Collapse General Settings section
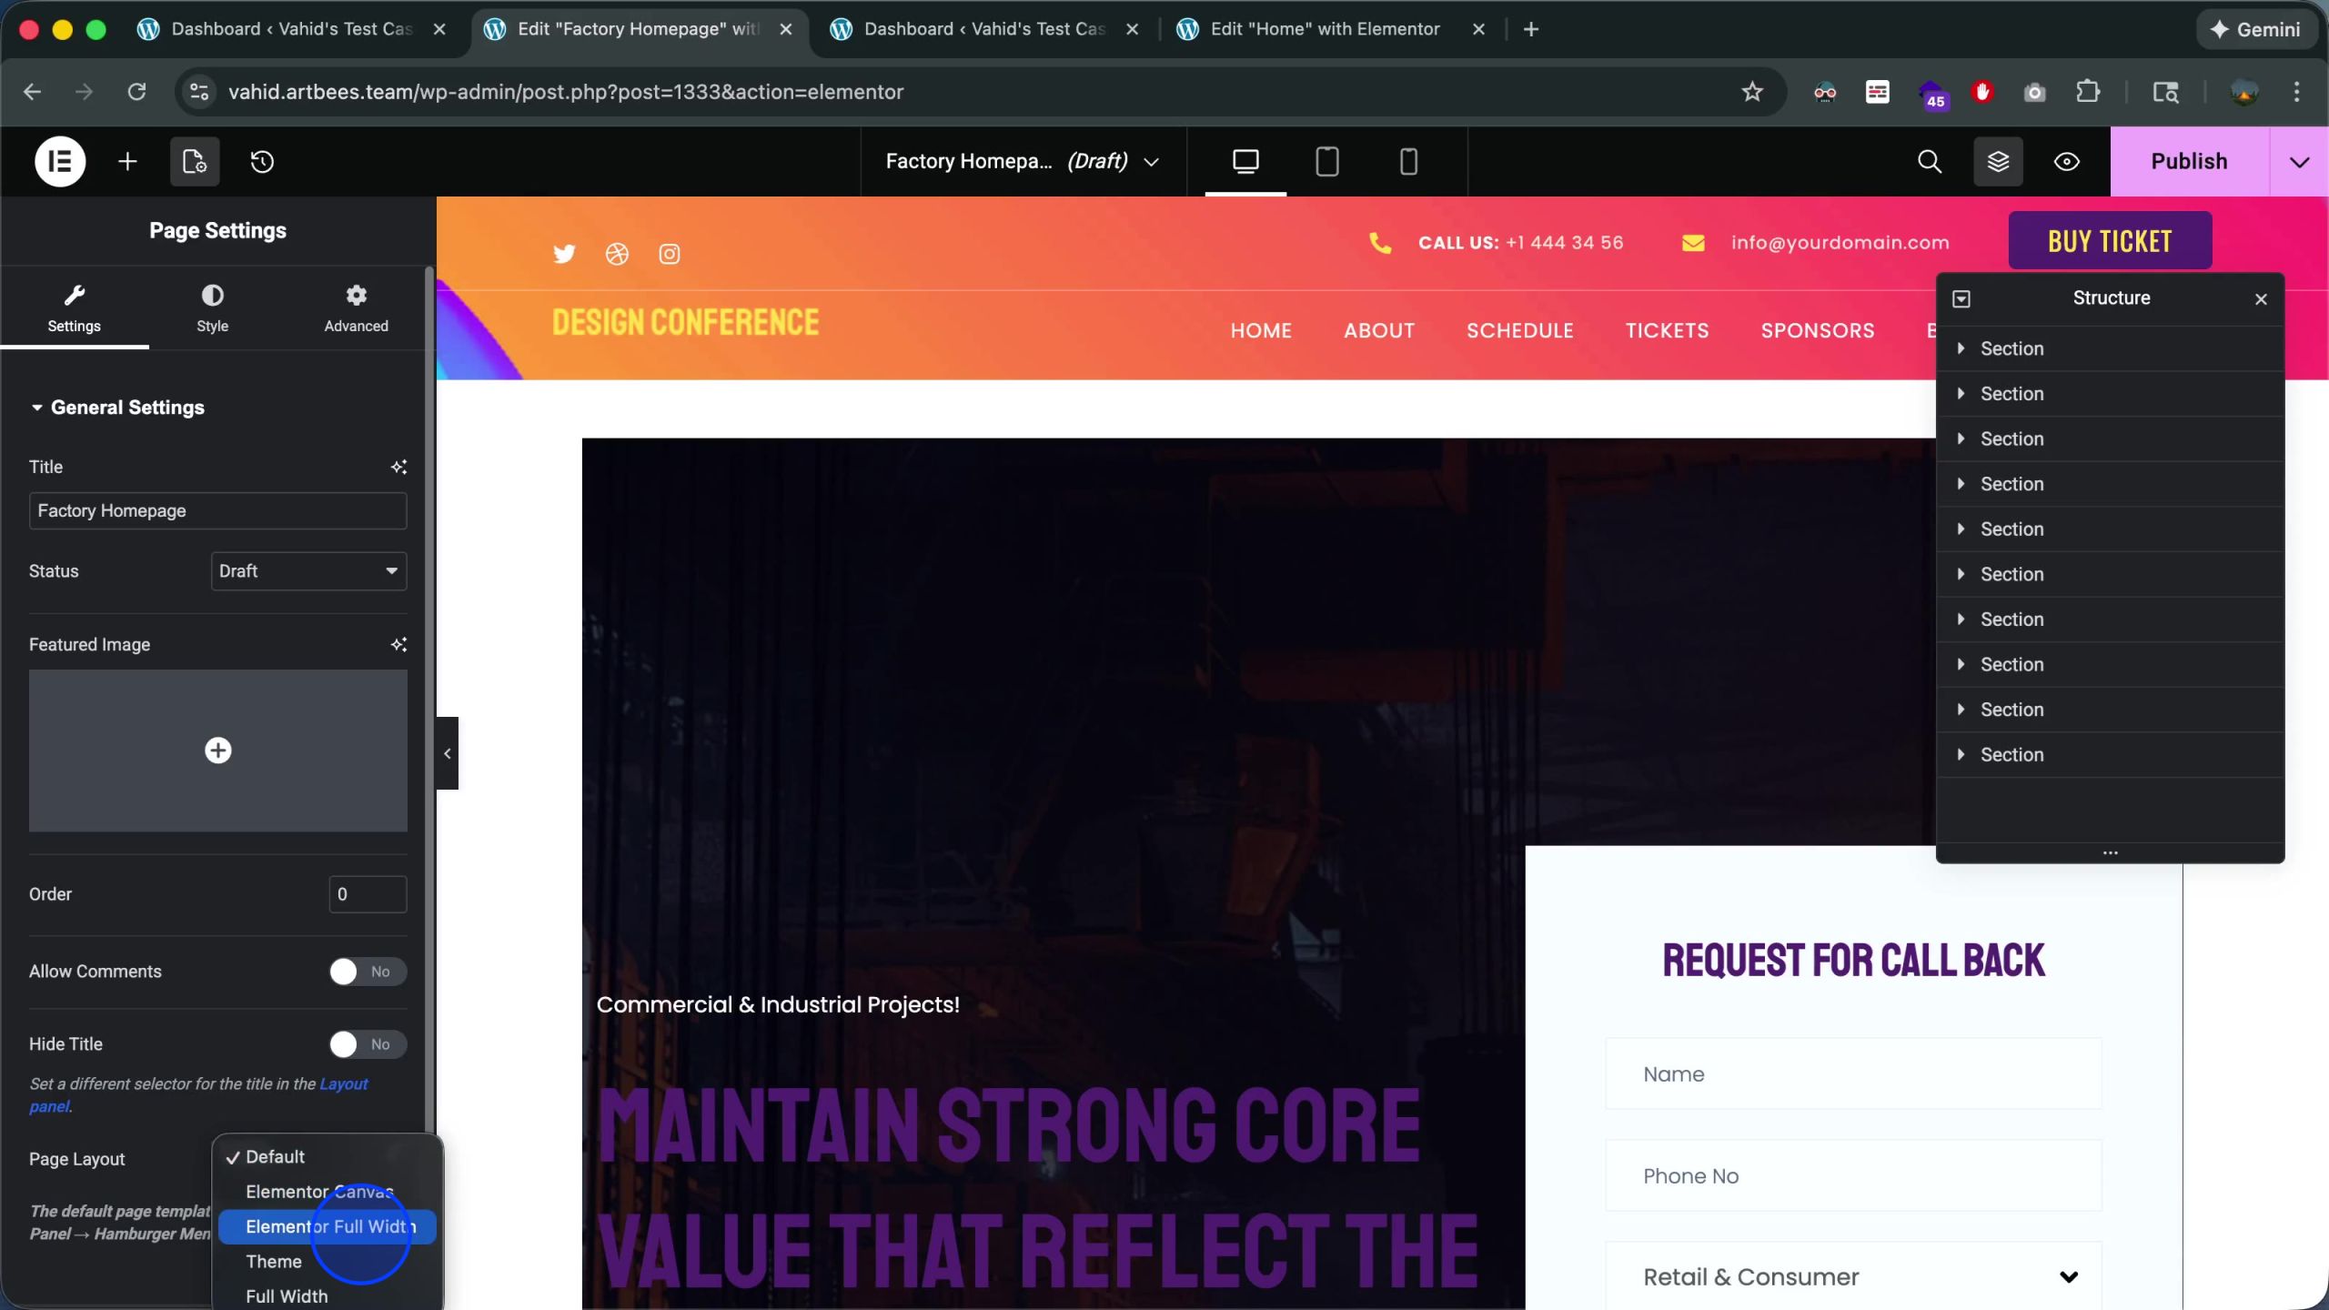The width and height of the screenshot is (2329, 1310). click(x=117, y=408)
